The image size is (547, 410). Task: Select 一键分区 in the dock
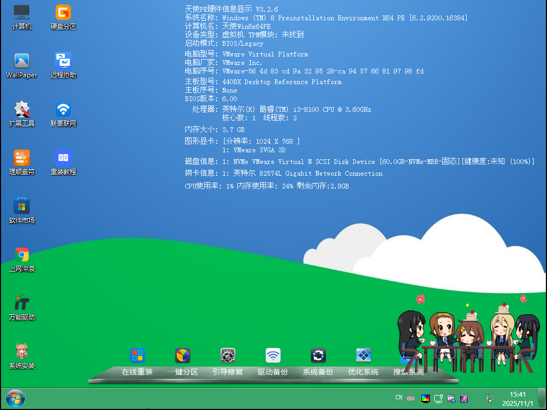pyautogui.click(x=183, y=356)
